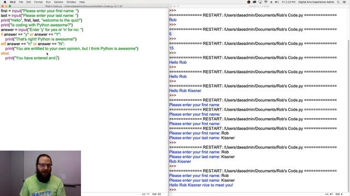Click the print "Hello", first, last line

(42, 20)
